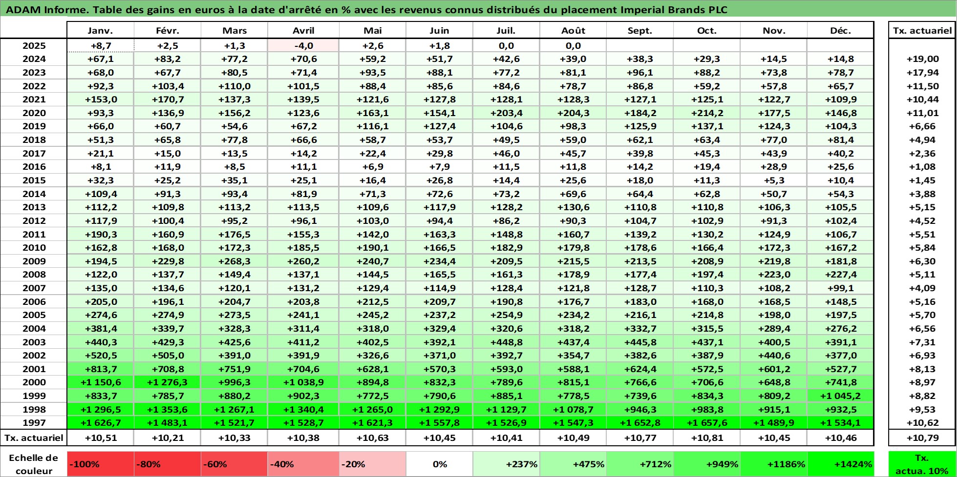Viewport: 957px width, 477px height.
Task: Click the Déc. column header
Action: pyautogui.click(x=840, y=30)
